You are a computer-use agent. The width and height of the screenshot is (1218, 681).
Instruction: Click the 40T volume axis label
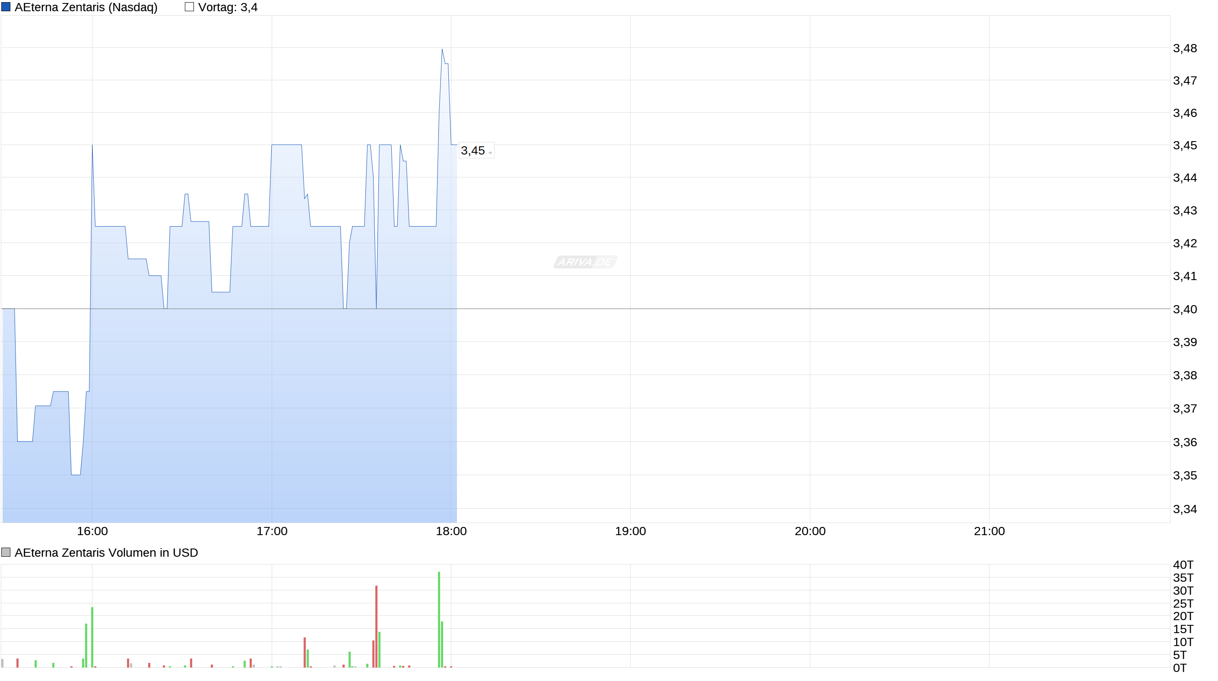click(x=1183, y=565)
